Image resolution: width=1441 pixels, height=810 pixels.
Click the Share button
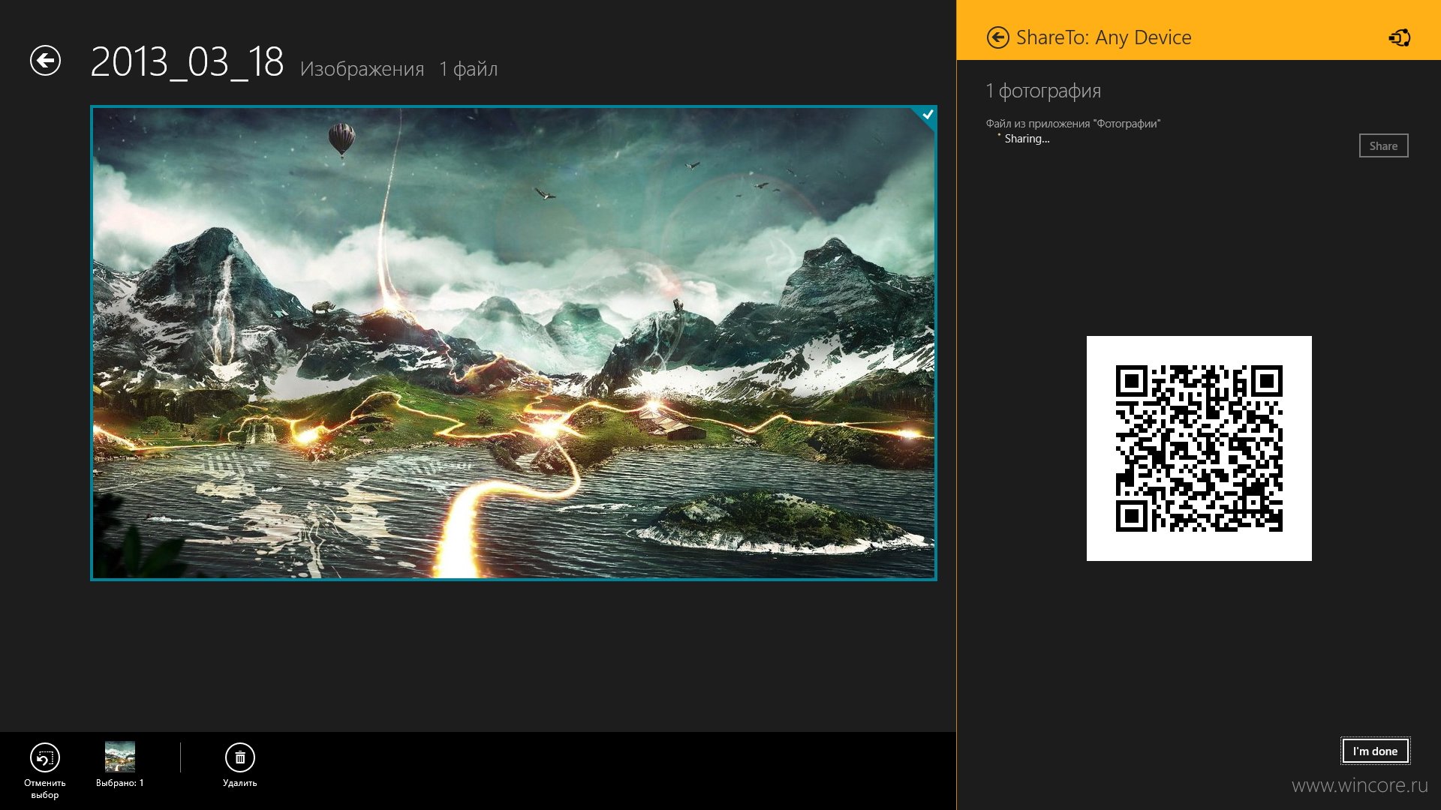coord(1383,145)
